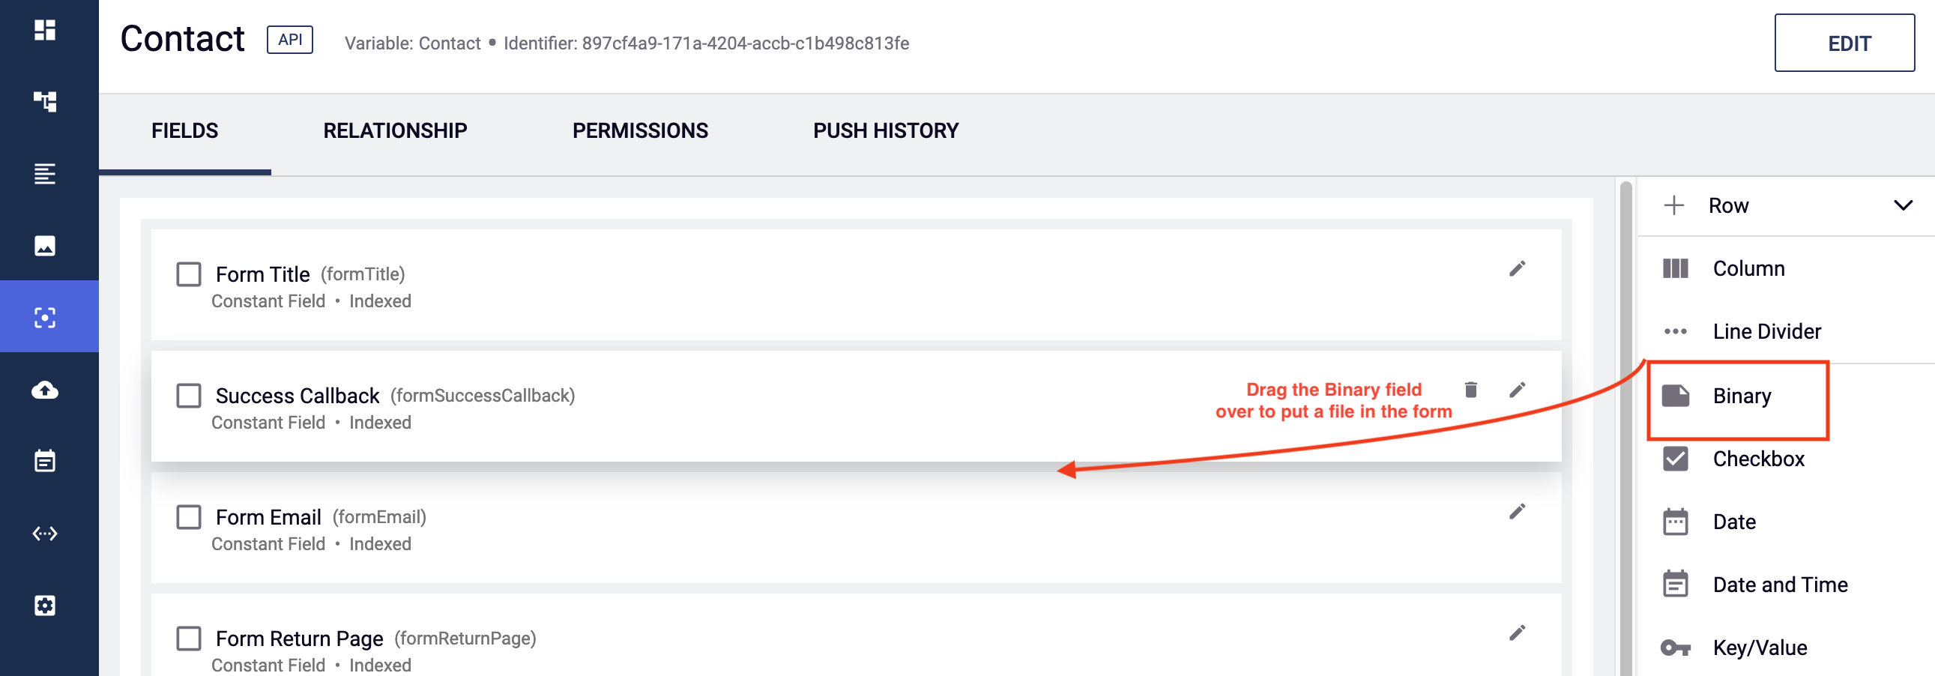Image resolution: width=1935 pixels, height=676 pixels.
Task: Check the Form Title checkbox
Action: 189,274
